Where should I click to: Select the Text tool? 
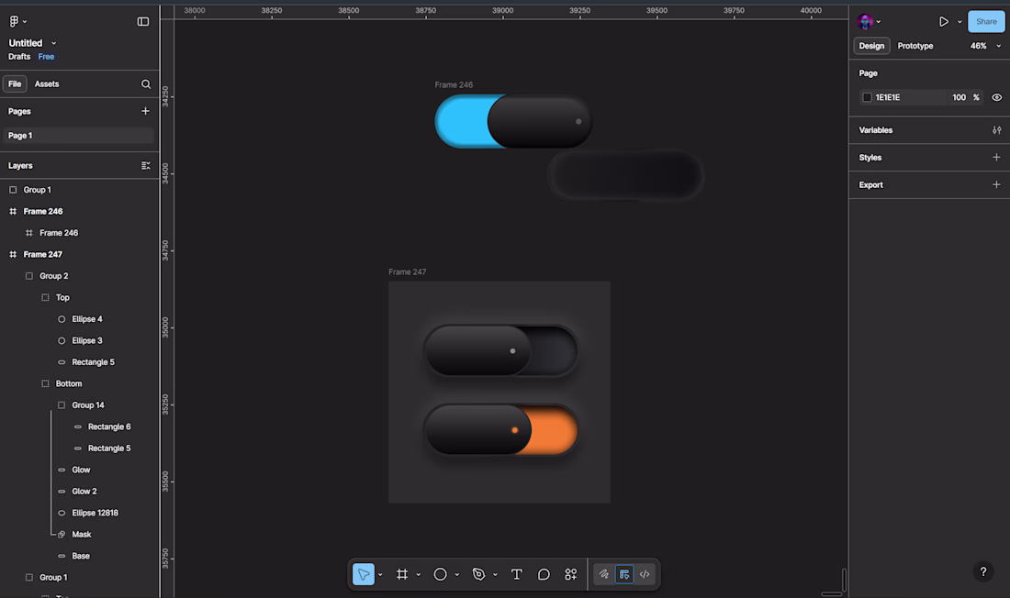click(517, 573)
